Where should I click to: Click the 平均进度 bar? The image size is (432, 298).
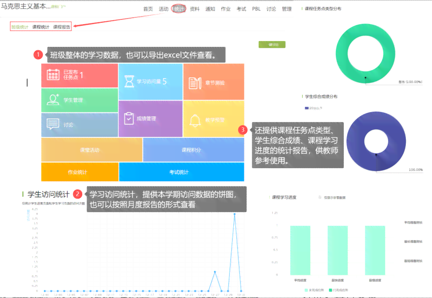300,250
